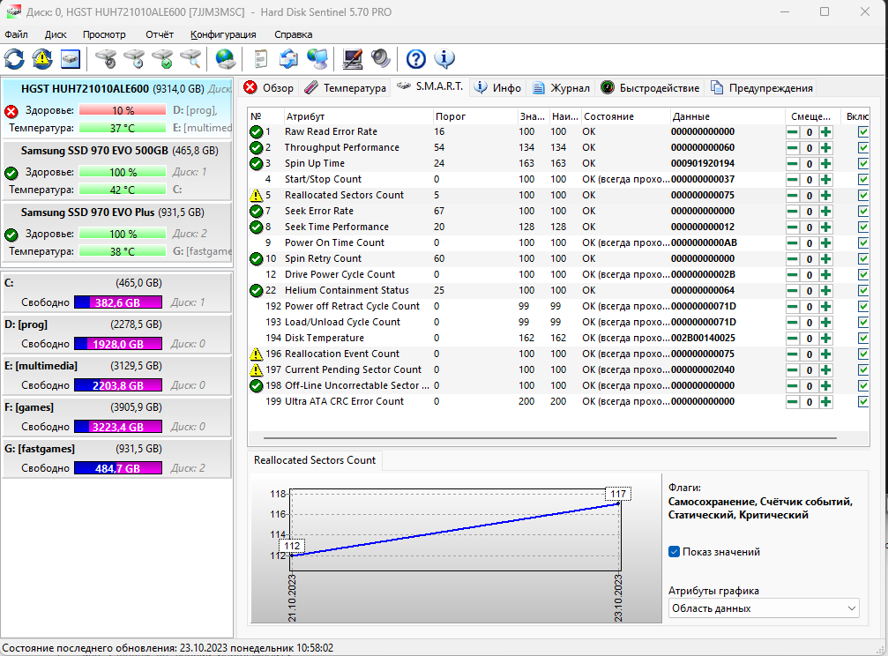Uncheck the Raw Read Error Rate enable checkbox
Screen dimensions: 888x656
tap(863, 131)
